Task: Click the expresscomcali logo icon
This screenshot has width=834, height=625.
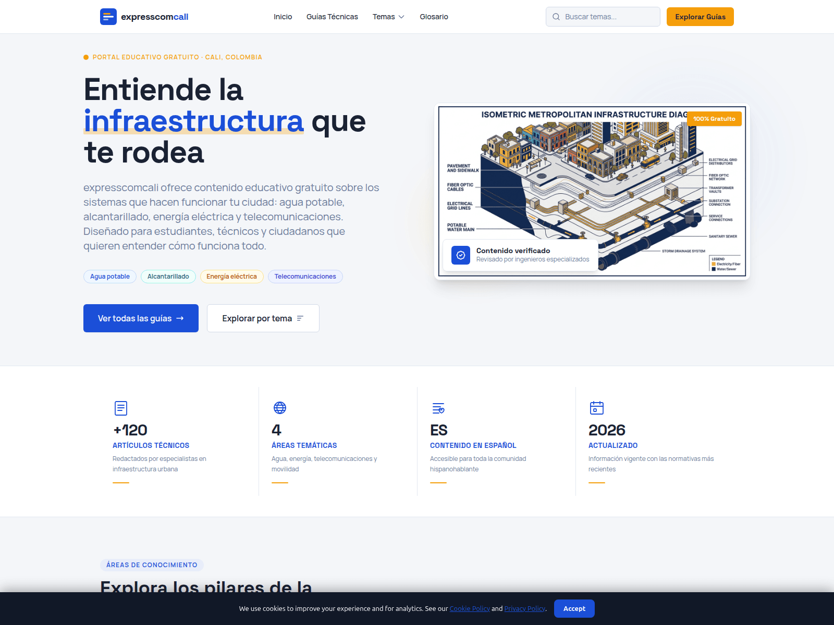Action: (x=108, y=17)
